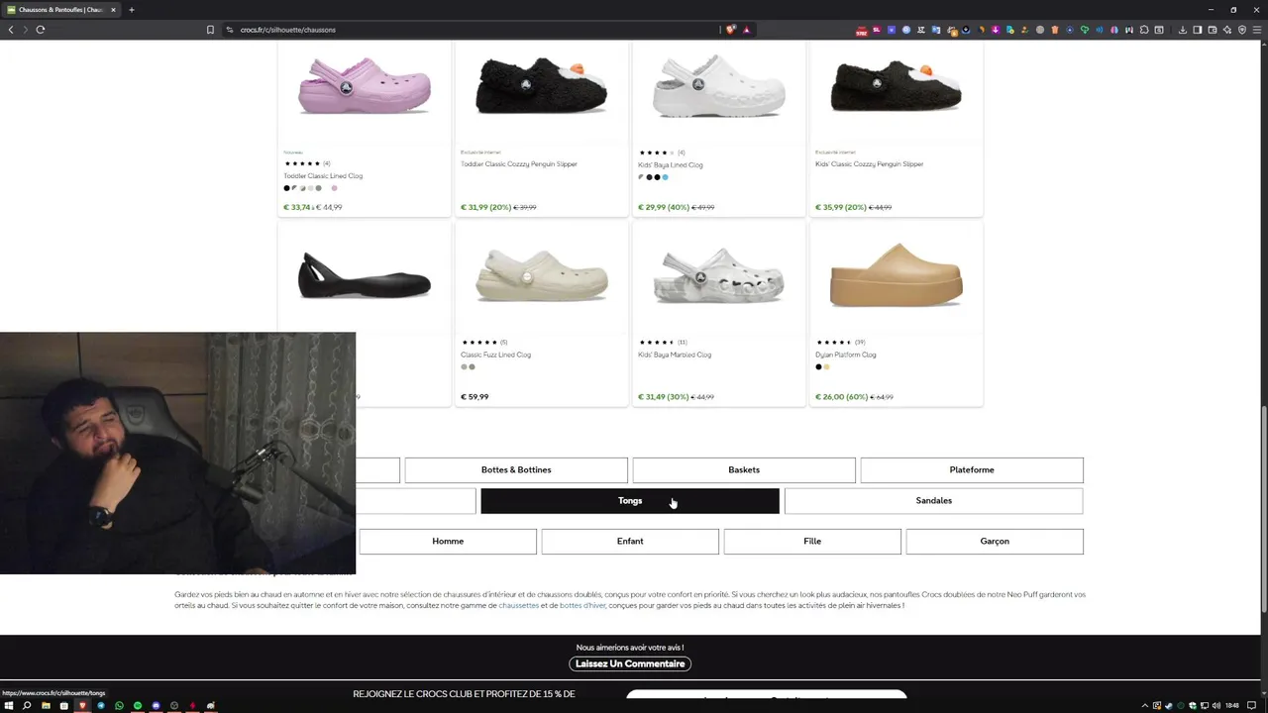Screen dimensions: 1268x713
Task: Filter by Homme
Action: tap(448, 542)
